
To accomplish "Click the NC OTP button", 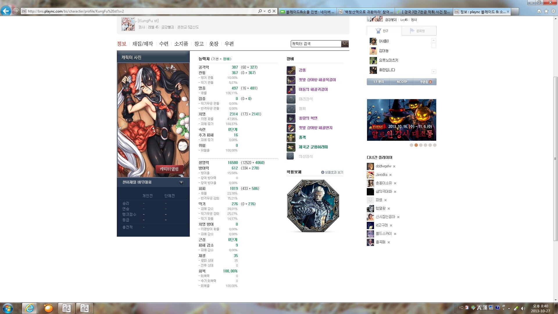I will click(402, 82).
